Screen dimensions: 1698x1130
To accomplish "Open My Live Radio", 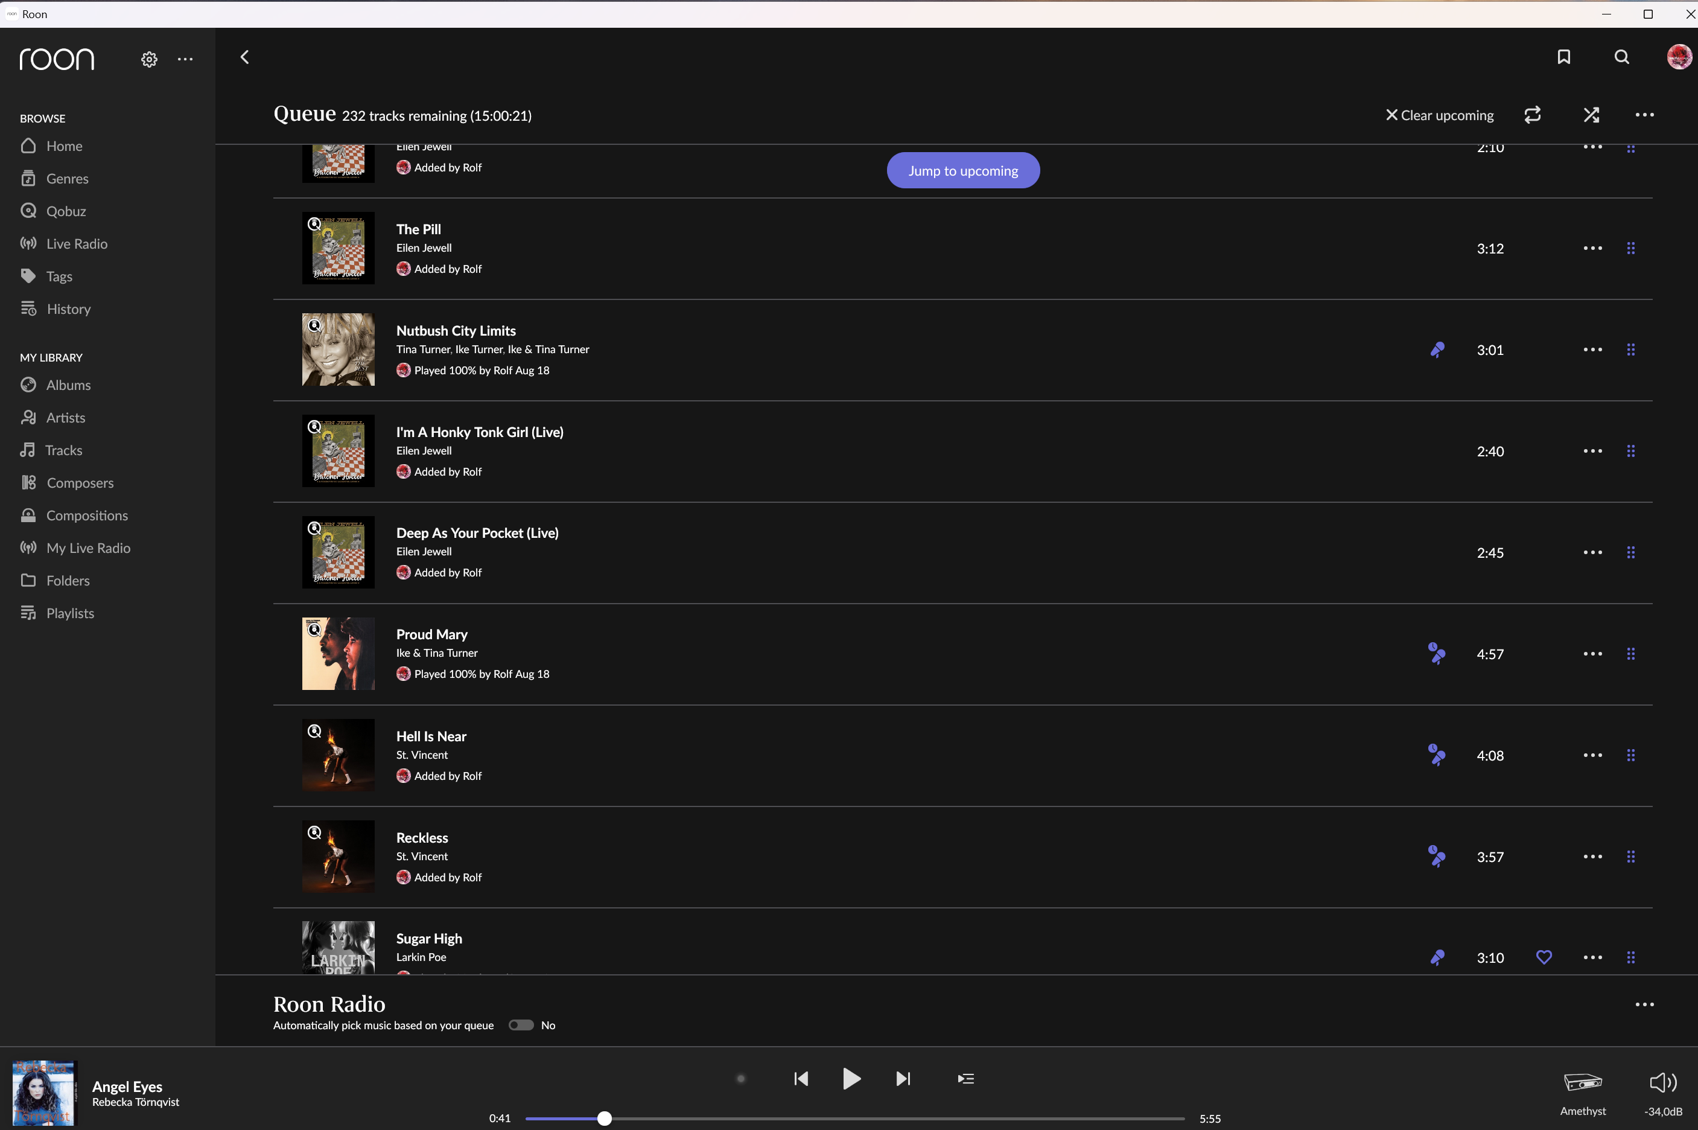I will pos(75,547).
